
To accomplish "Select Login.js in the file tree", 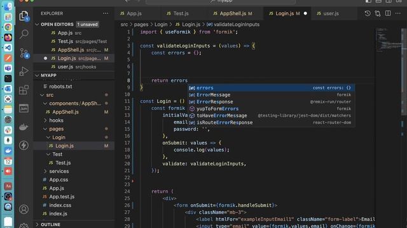I will point(74,146).
